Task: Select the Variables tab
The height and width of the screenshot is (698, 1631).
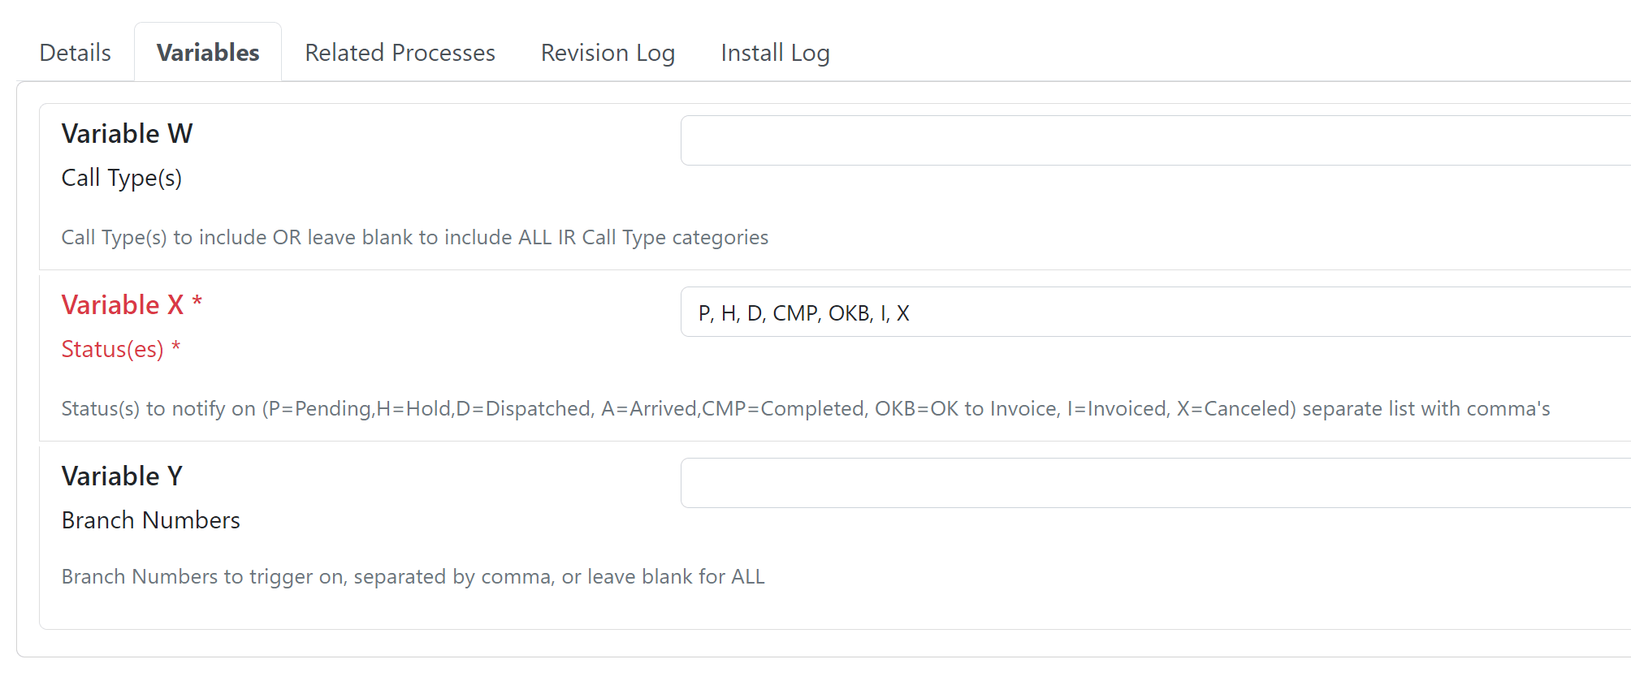Action: (207, 51)
